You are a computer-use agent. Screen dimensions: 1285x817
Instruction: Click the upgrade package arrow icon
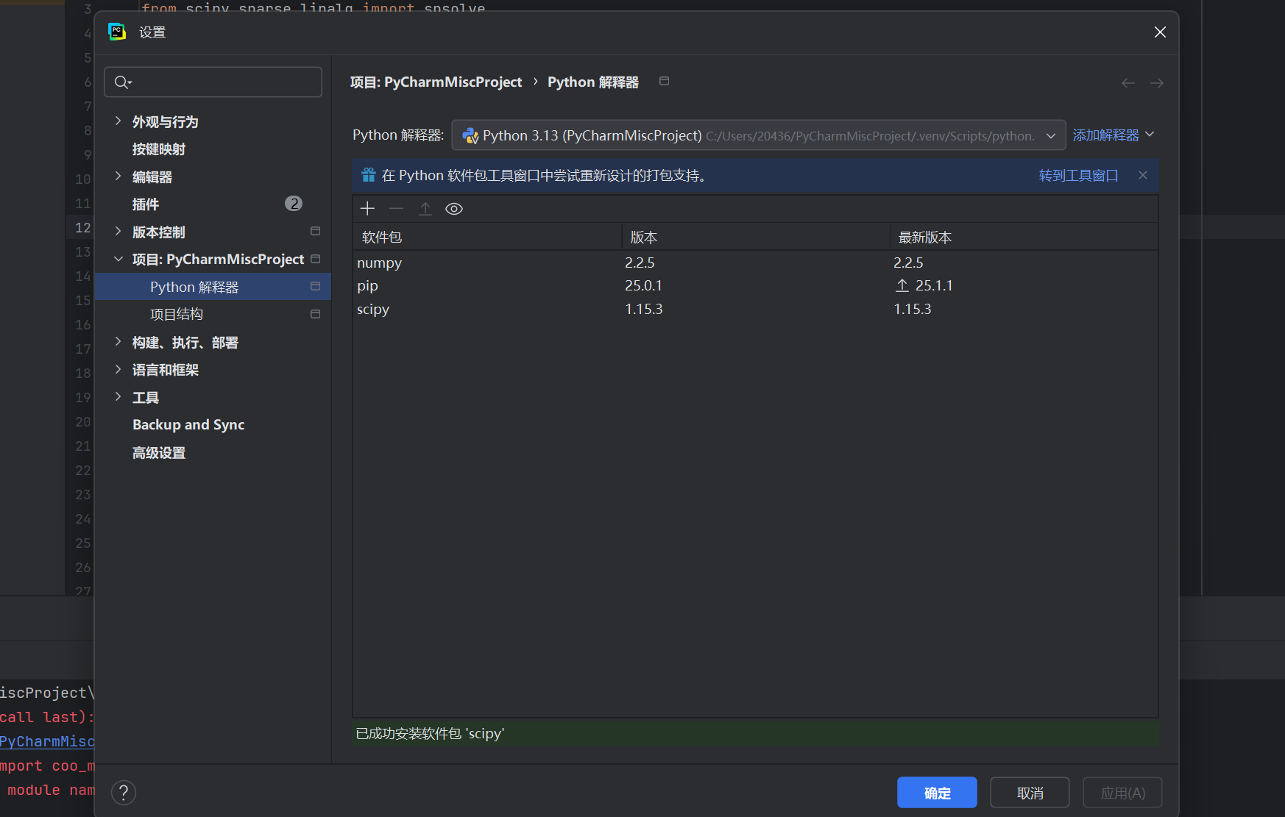pos(425,208)
